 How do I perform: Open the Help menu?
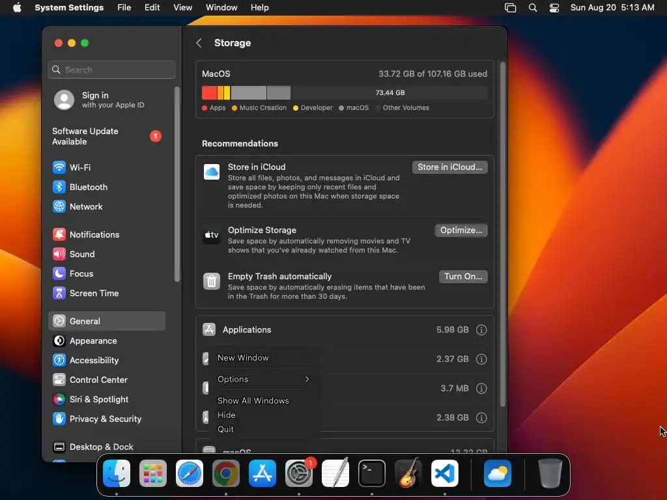pos(259,8)
